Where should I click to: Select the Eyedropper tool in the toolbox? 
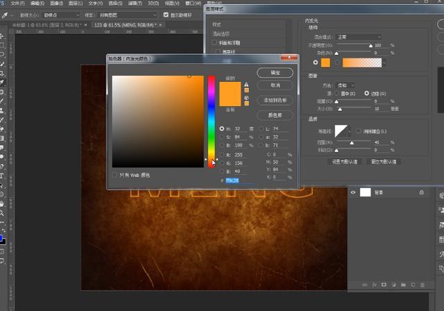[x=2, y=83]
